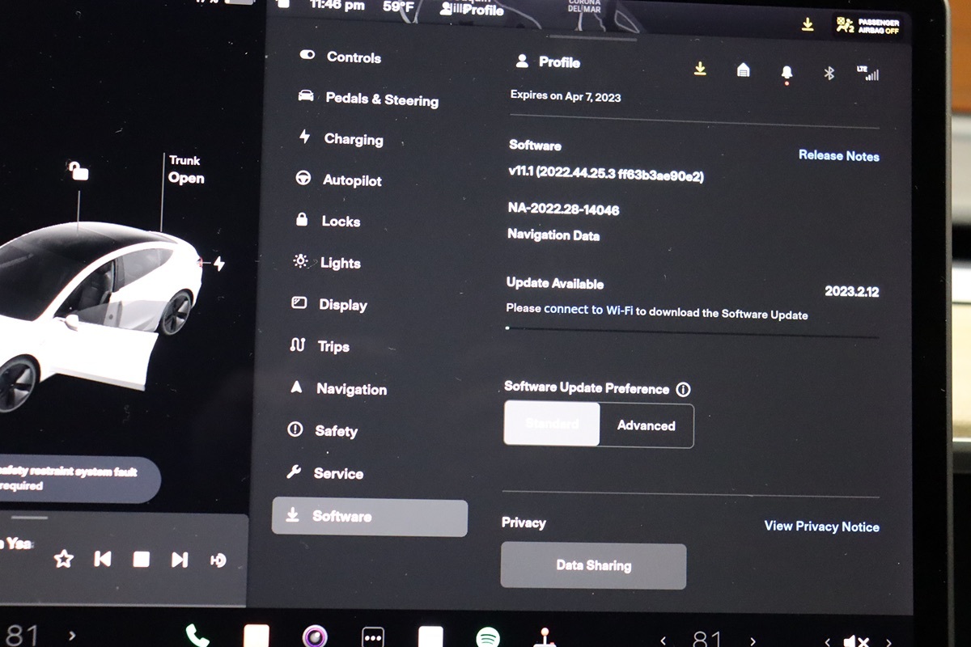
Task: Select Advanced software update preference
Action: (x=646, y=425)
